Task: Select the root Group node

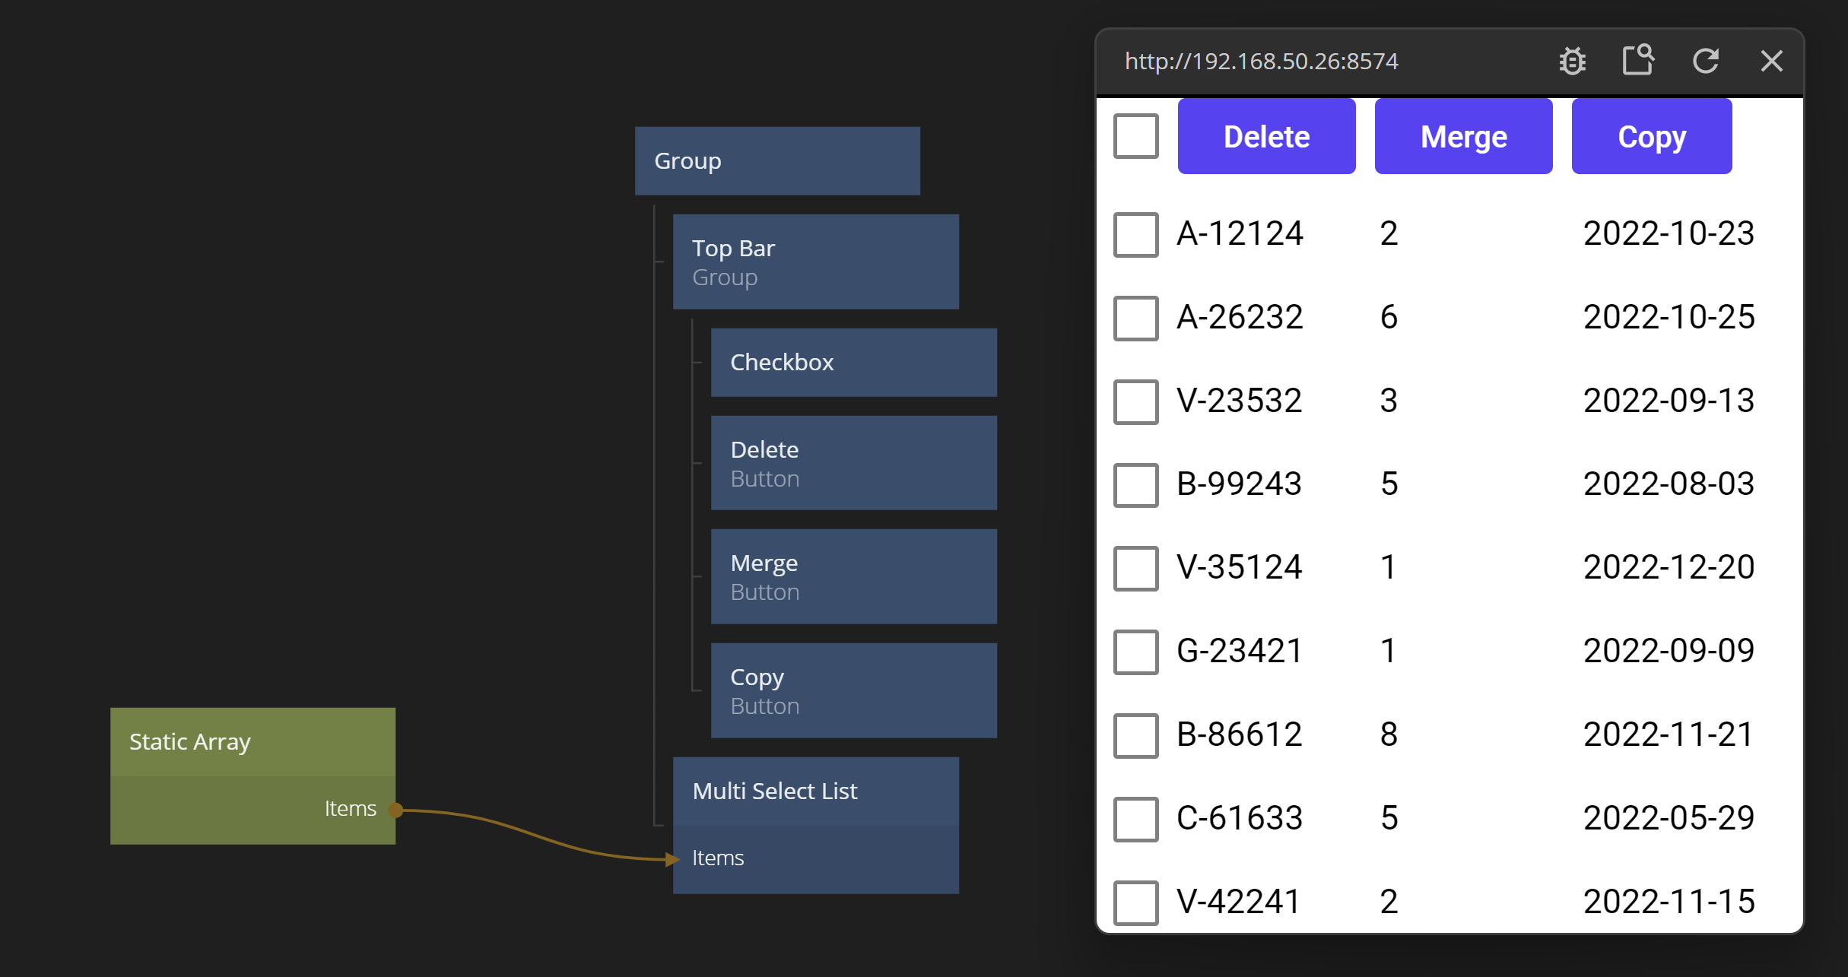Action: click(776, 161)
